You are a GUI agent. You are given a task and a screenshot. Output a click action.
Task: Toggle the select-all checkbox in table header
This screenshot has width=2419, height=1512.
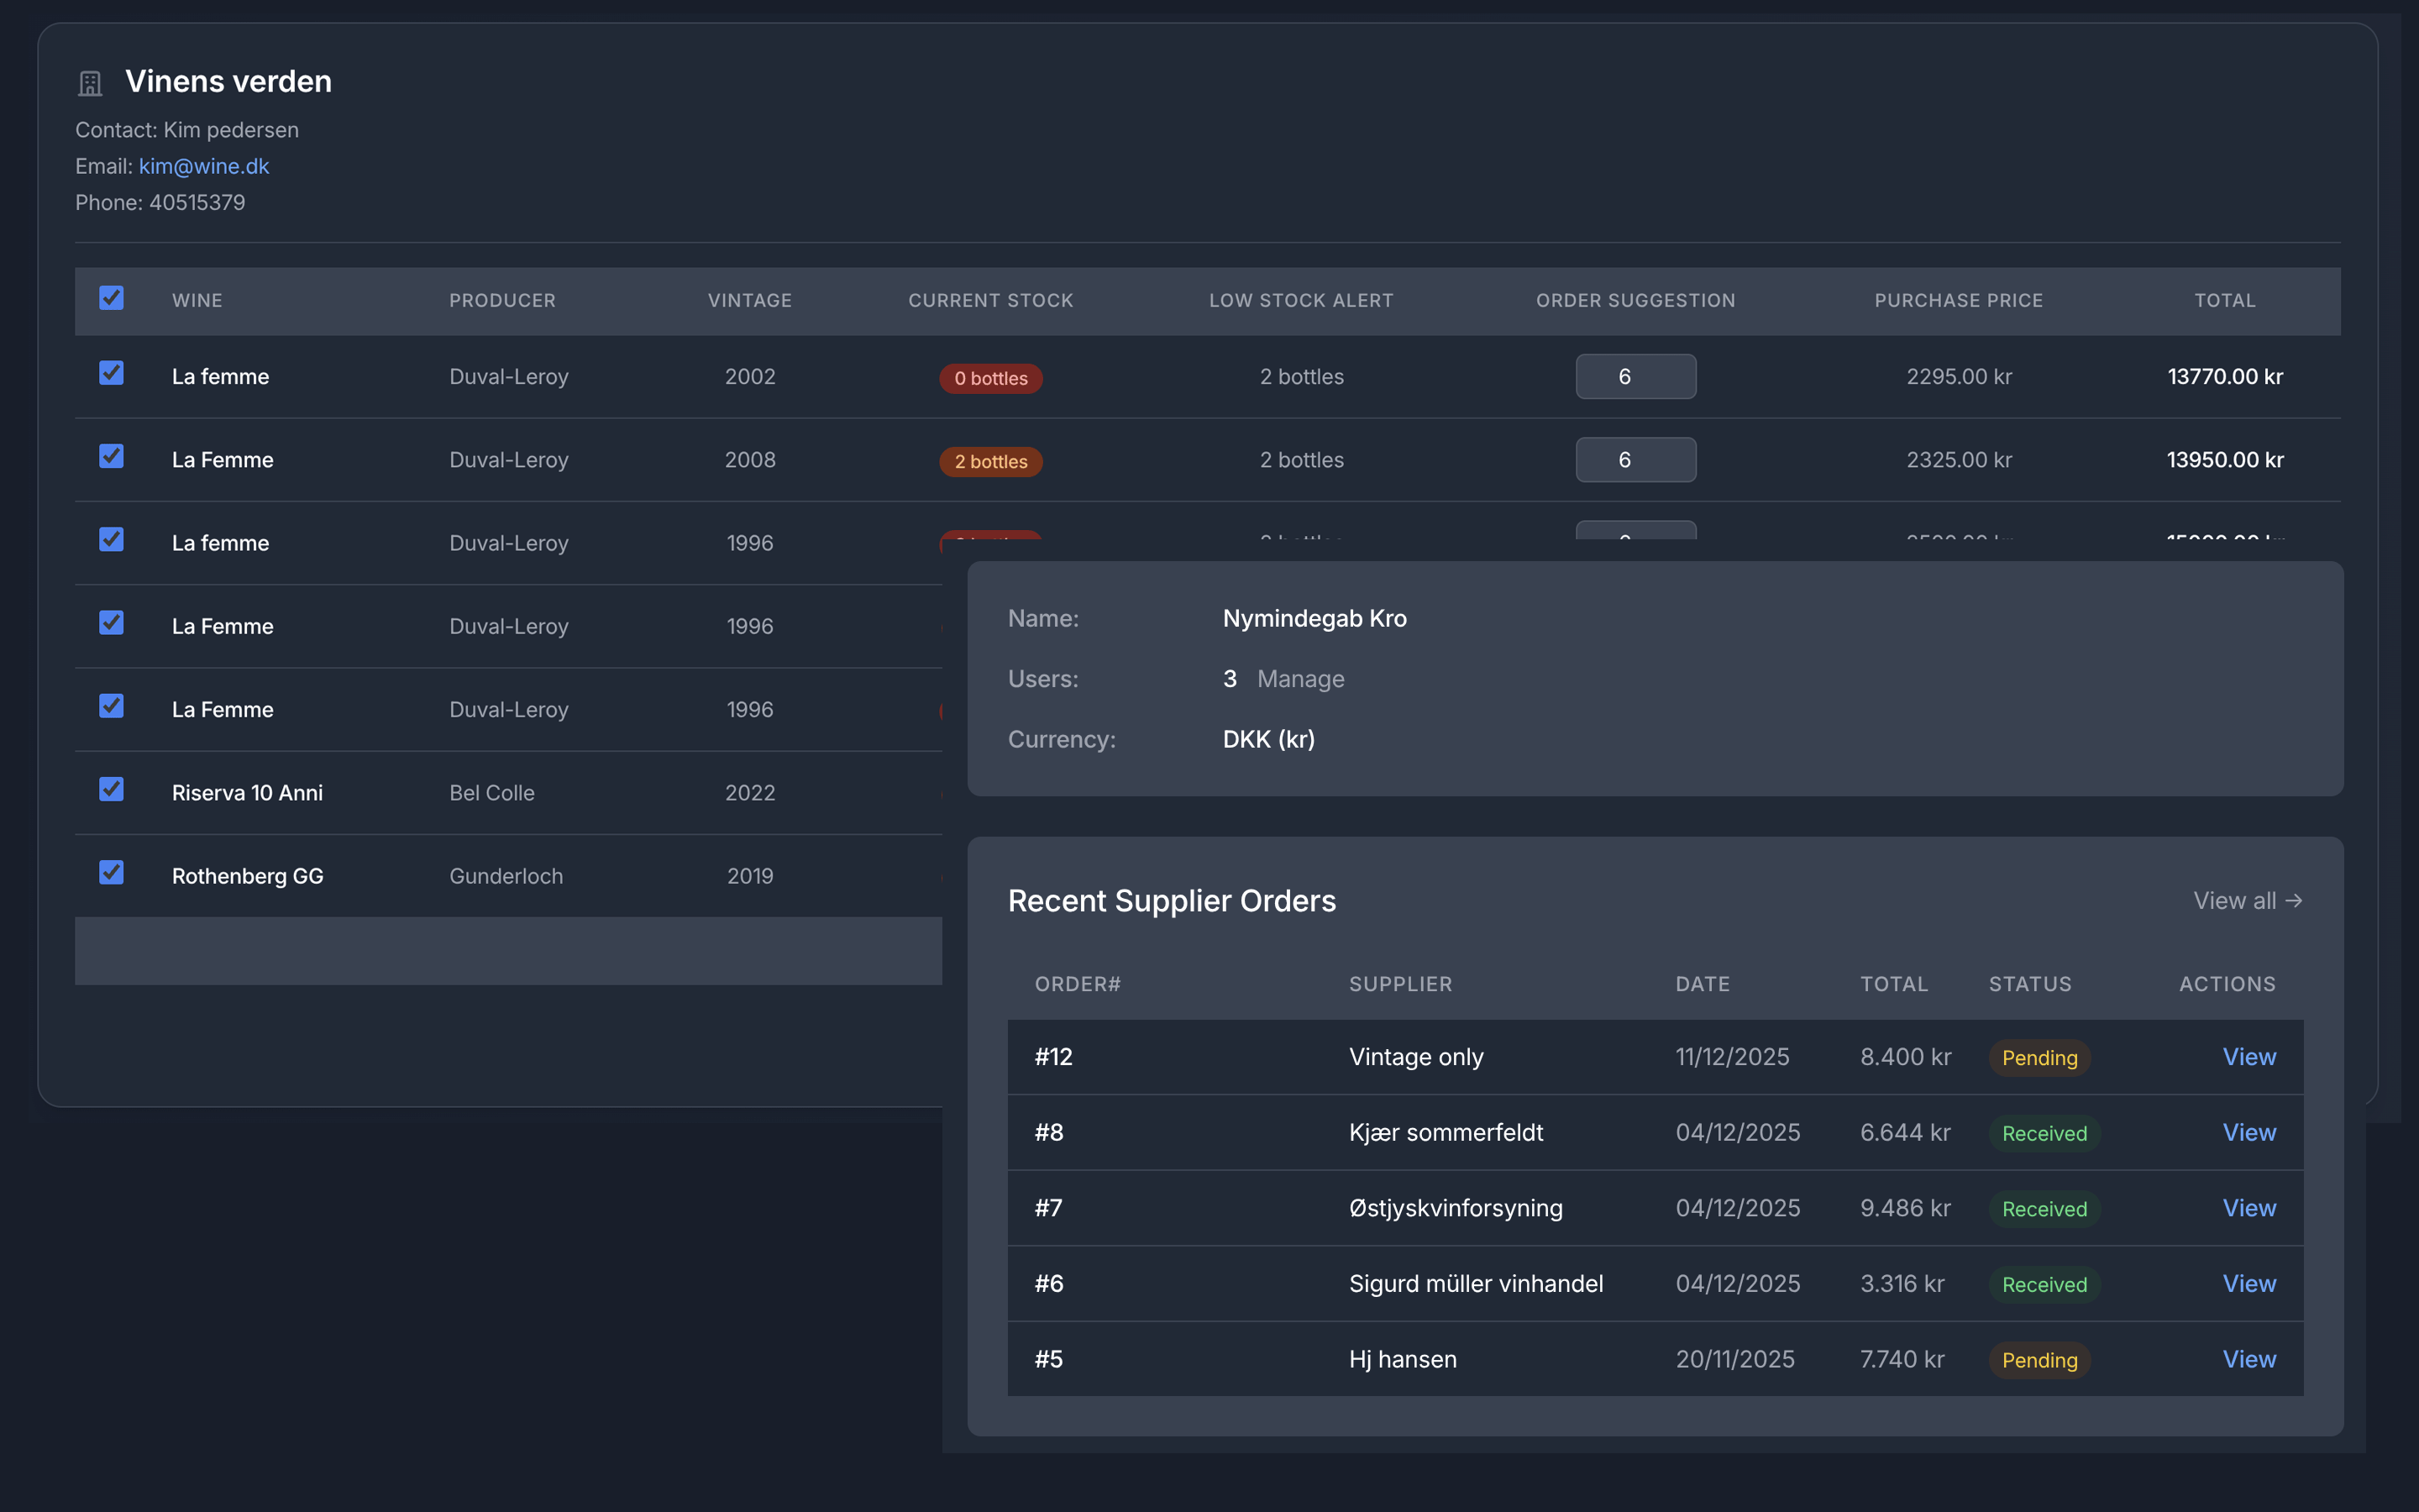point(111,298)
